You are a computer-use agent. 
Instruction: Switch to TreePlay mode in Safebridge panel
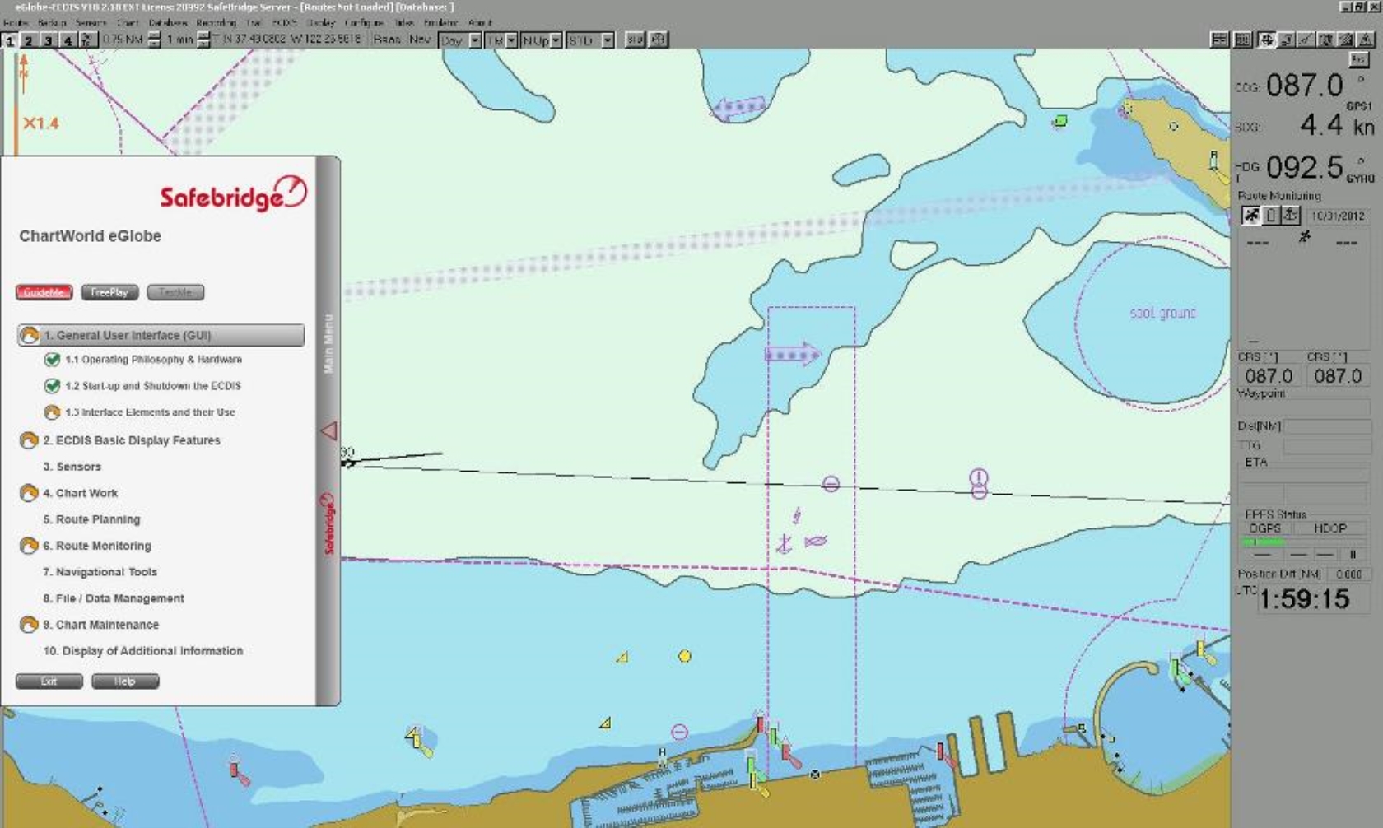(108, 292)
